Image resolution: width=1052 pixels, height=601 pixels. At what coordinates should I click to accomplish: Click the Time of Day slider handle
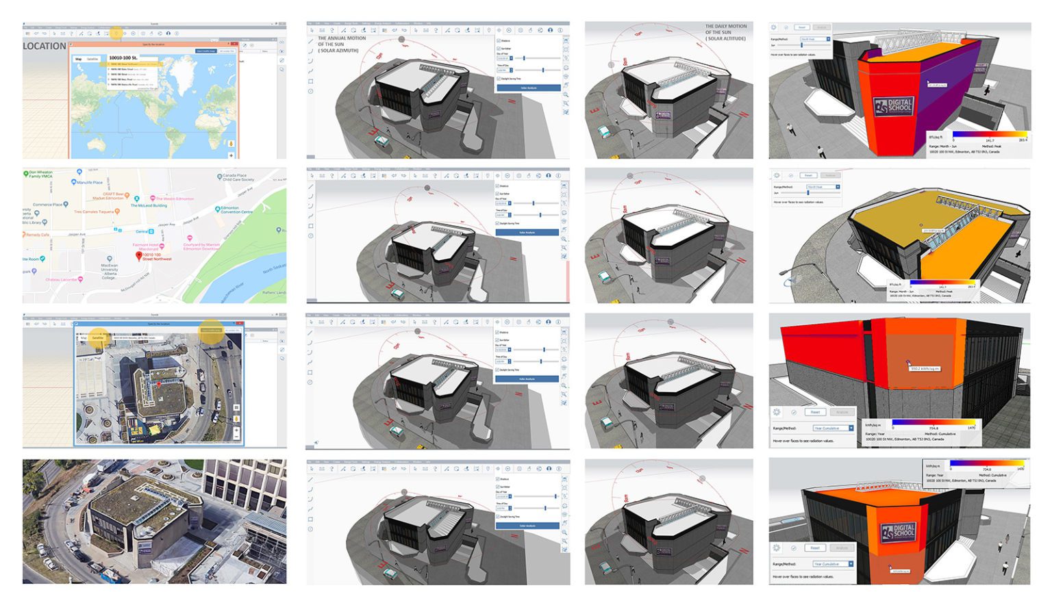(543, 70)
